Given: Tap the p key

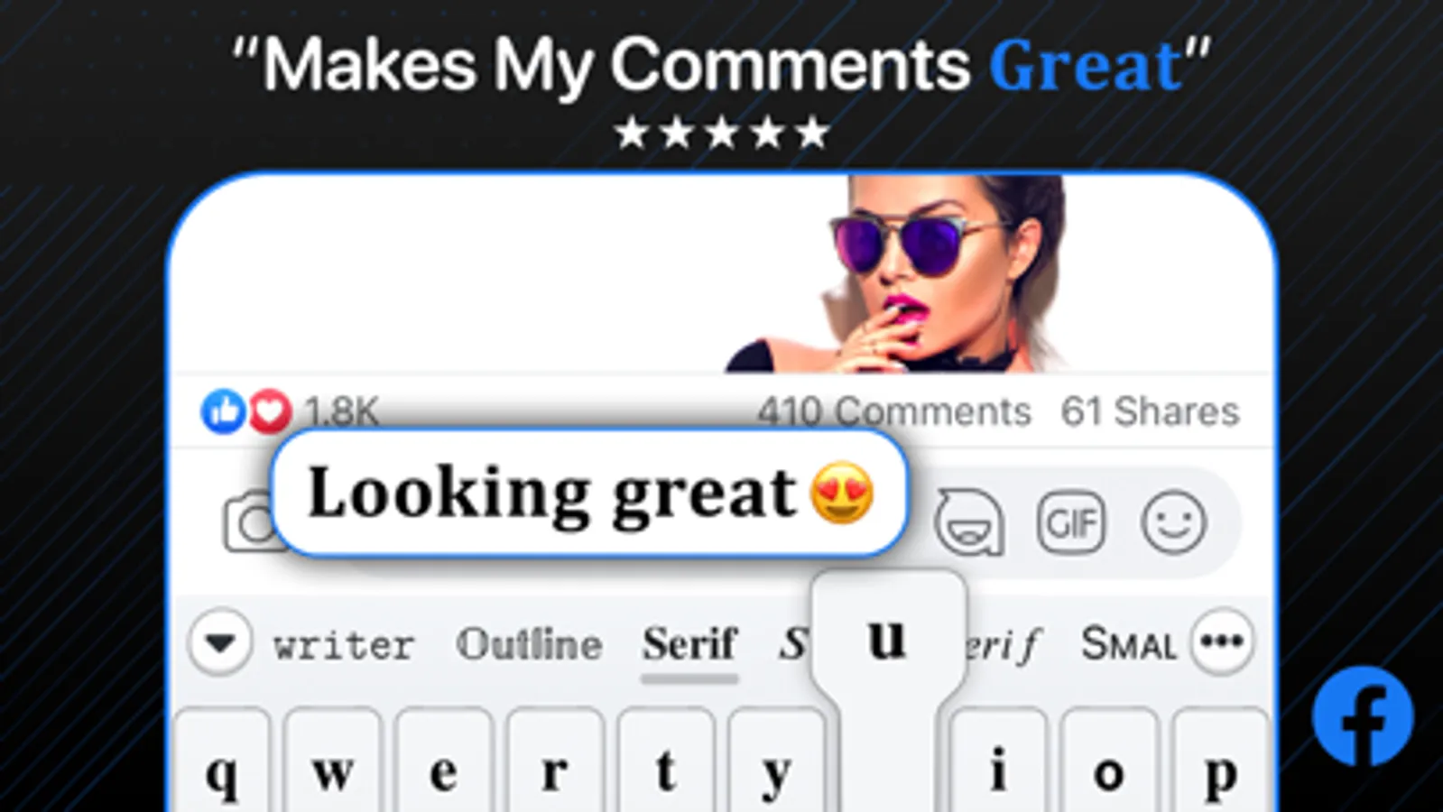Looking at the screenshot, I should [x=1220, y=762].
